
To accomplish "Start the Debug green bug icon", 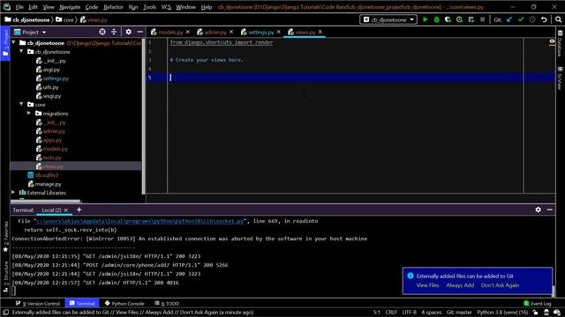I will (x=436, y=19).
